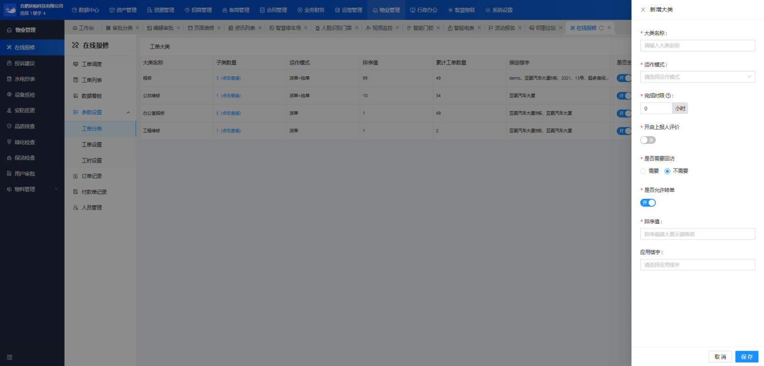Open the 运作模式 dropdown
Viewport: 764px width, 366px height.
[x=697, y=76]
